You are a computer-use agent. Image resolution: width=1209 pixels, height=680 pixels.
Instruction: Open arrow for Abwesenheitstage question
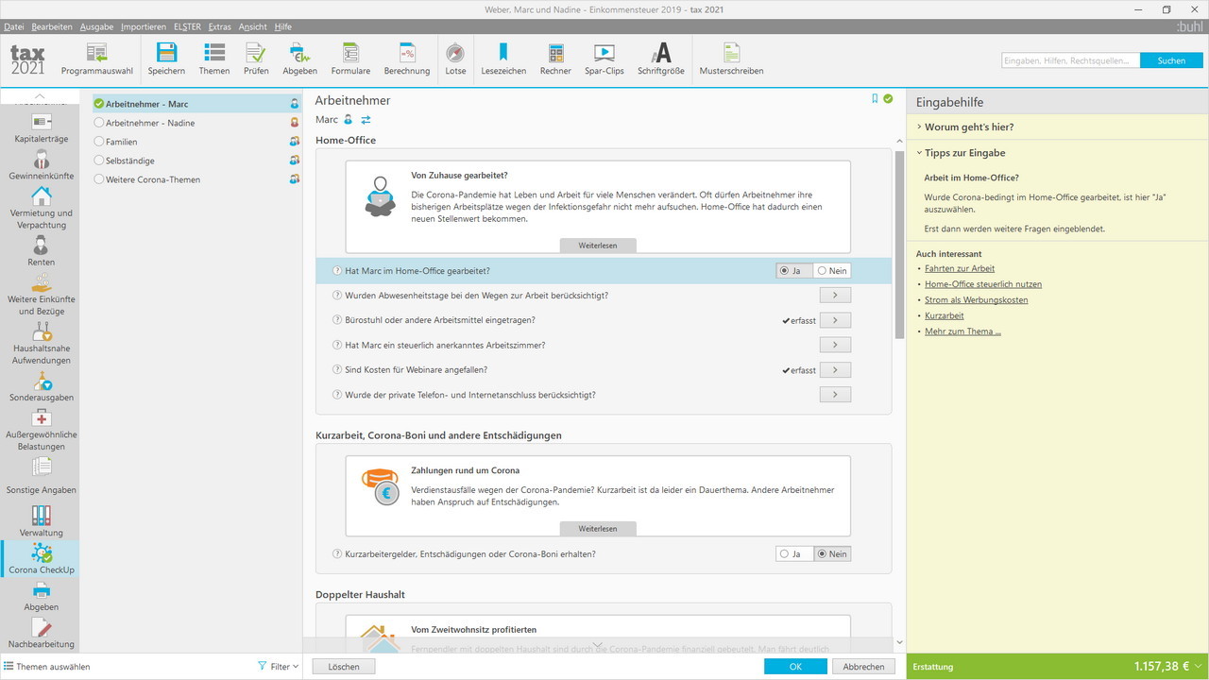click(835, 296)
